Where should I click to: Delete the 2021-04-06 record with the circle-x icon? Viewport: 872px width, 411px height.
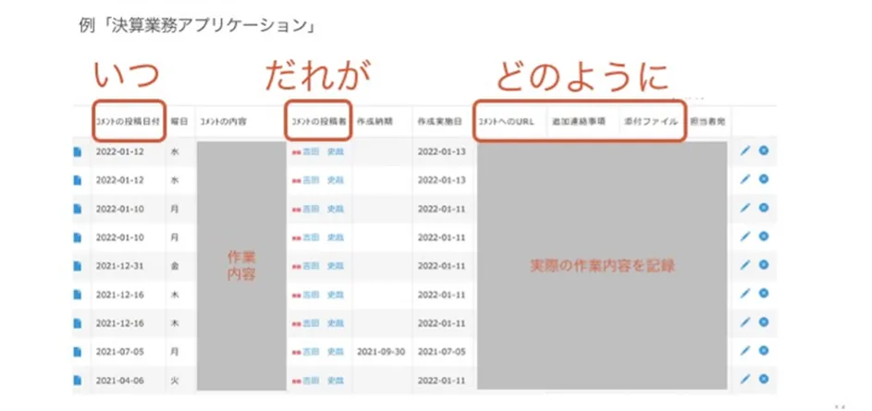(x=764, y=379)
